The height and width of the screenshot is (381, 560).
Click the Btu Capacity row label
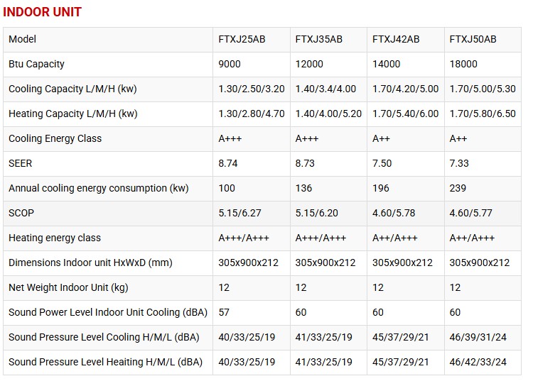coord(36,64)
